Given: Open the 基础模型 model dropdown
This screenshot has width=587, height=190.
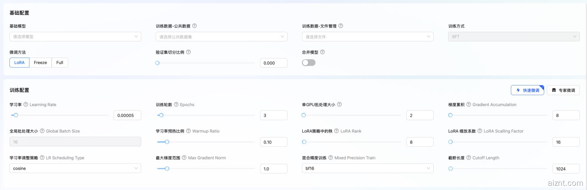Looking at the screenshot, I should pyautogui.click(x=75, y=37).
